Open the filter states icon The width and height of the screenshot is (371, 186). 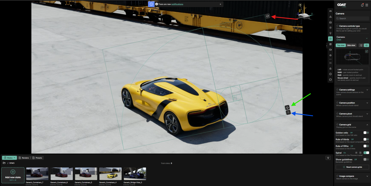pos(328,158)
